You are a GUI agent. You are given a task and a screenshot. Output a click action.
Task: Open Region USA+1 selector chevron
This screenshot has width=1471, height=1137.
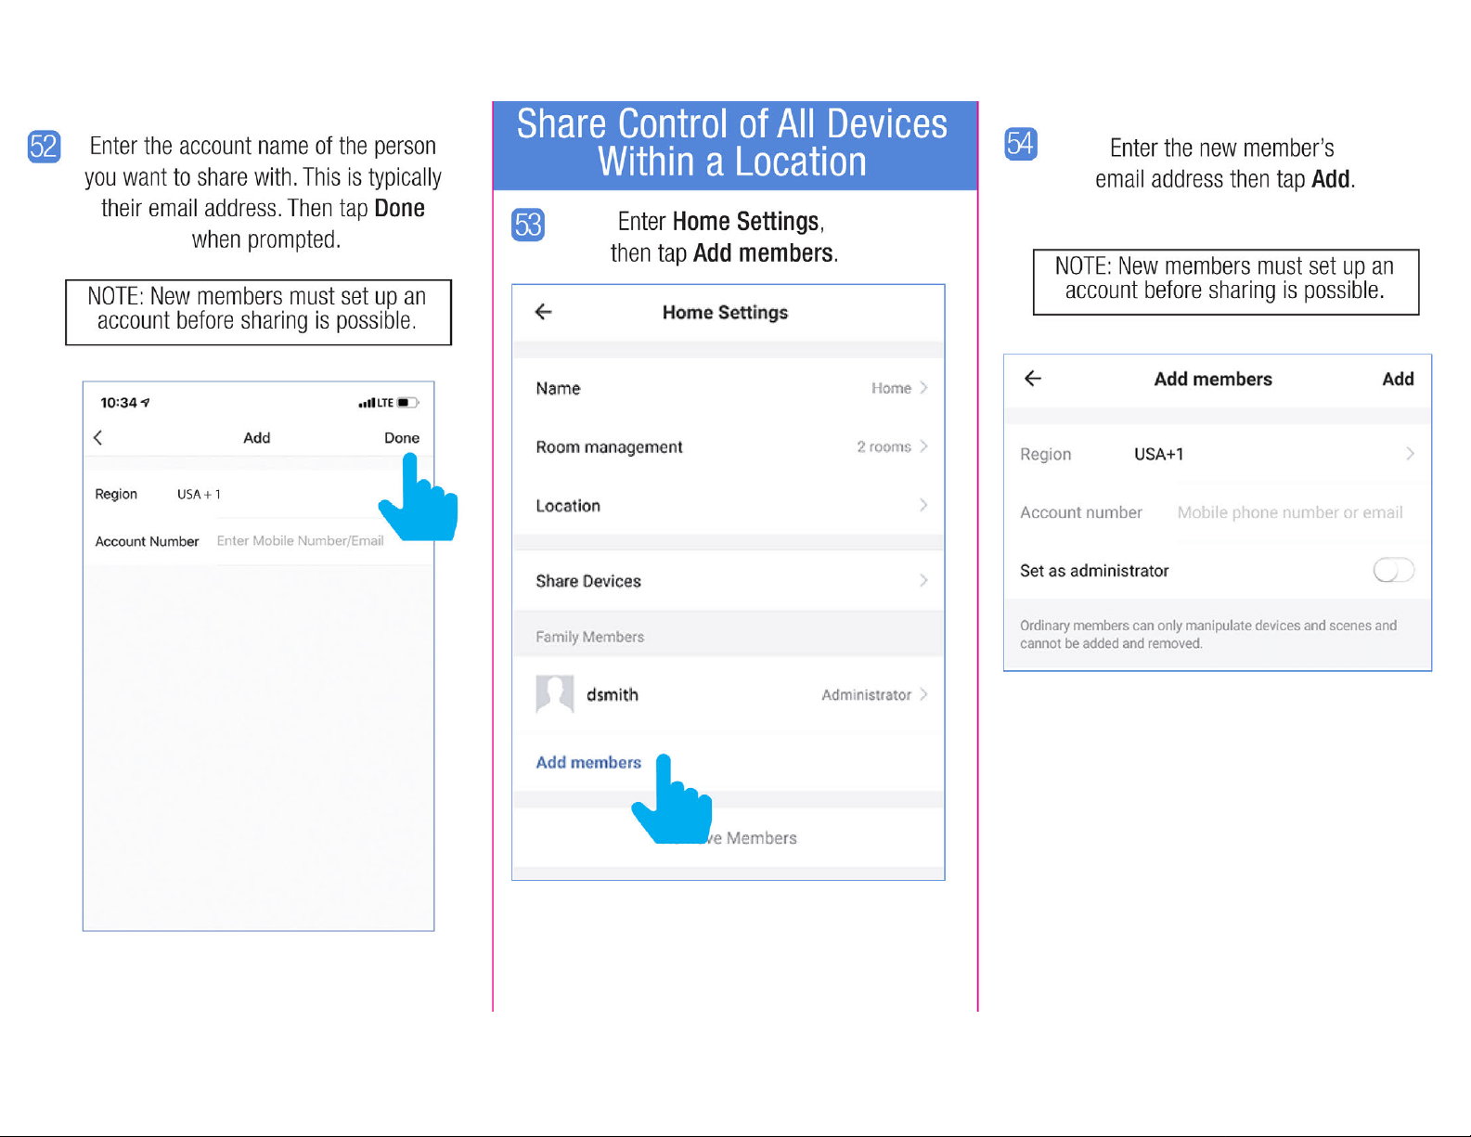pos(1410,454)
